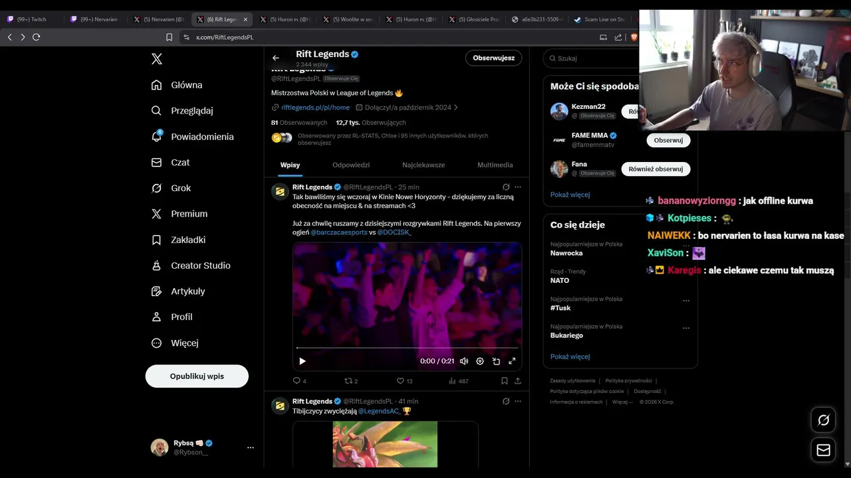Click the X logo in the sidebar
Image resolution: width=851 pixels, height=478 pixels.
pos(157,59)
